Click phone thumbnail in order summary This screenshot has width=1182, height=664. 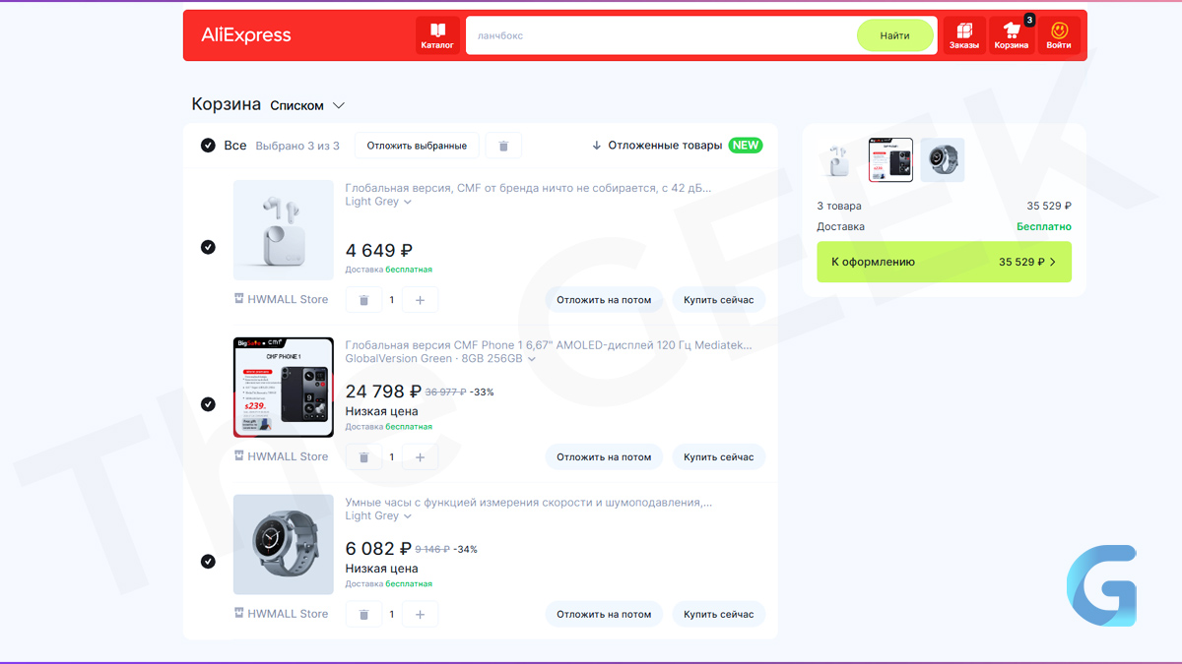[890, 160]
